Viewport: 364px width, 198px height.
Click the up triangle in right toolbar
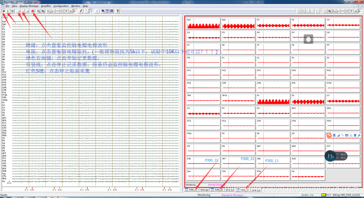click(x=356, y=11)
